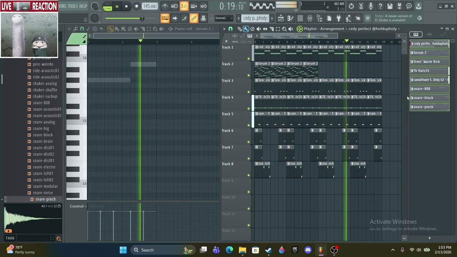
Task: Open the TOOLS menu
Action: [72, 6]
